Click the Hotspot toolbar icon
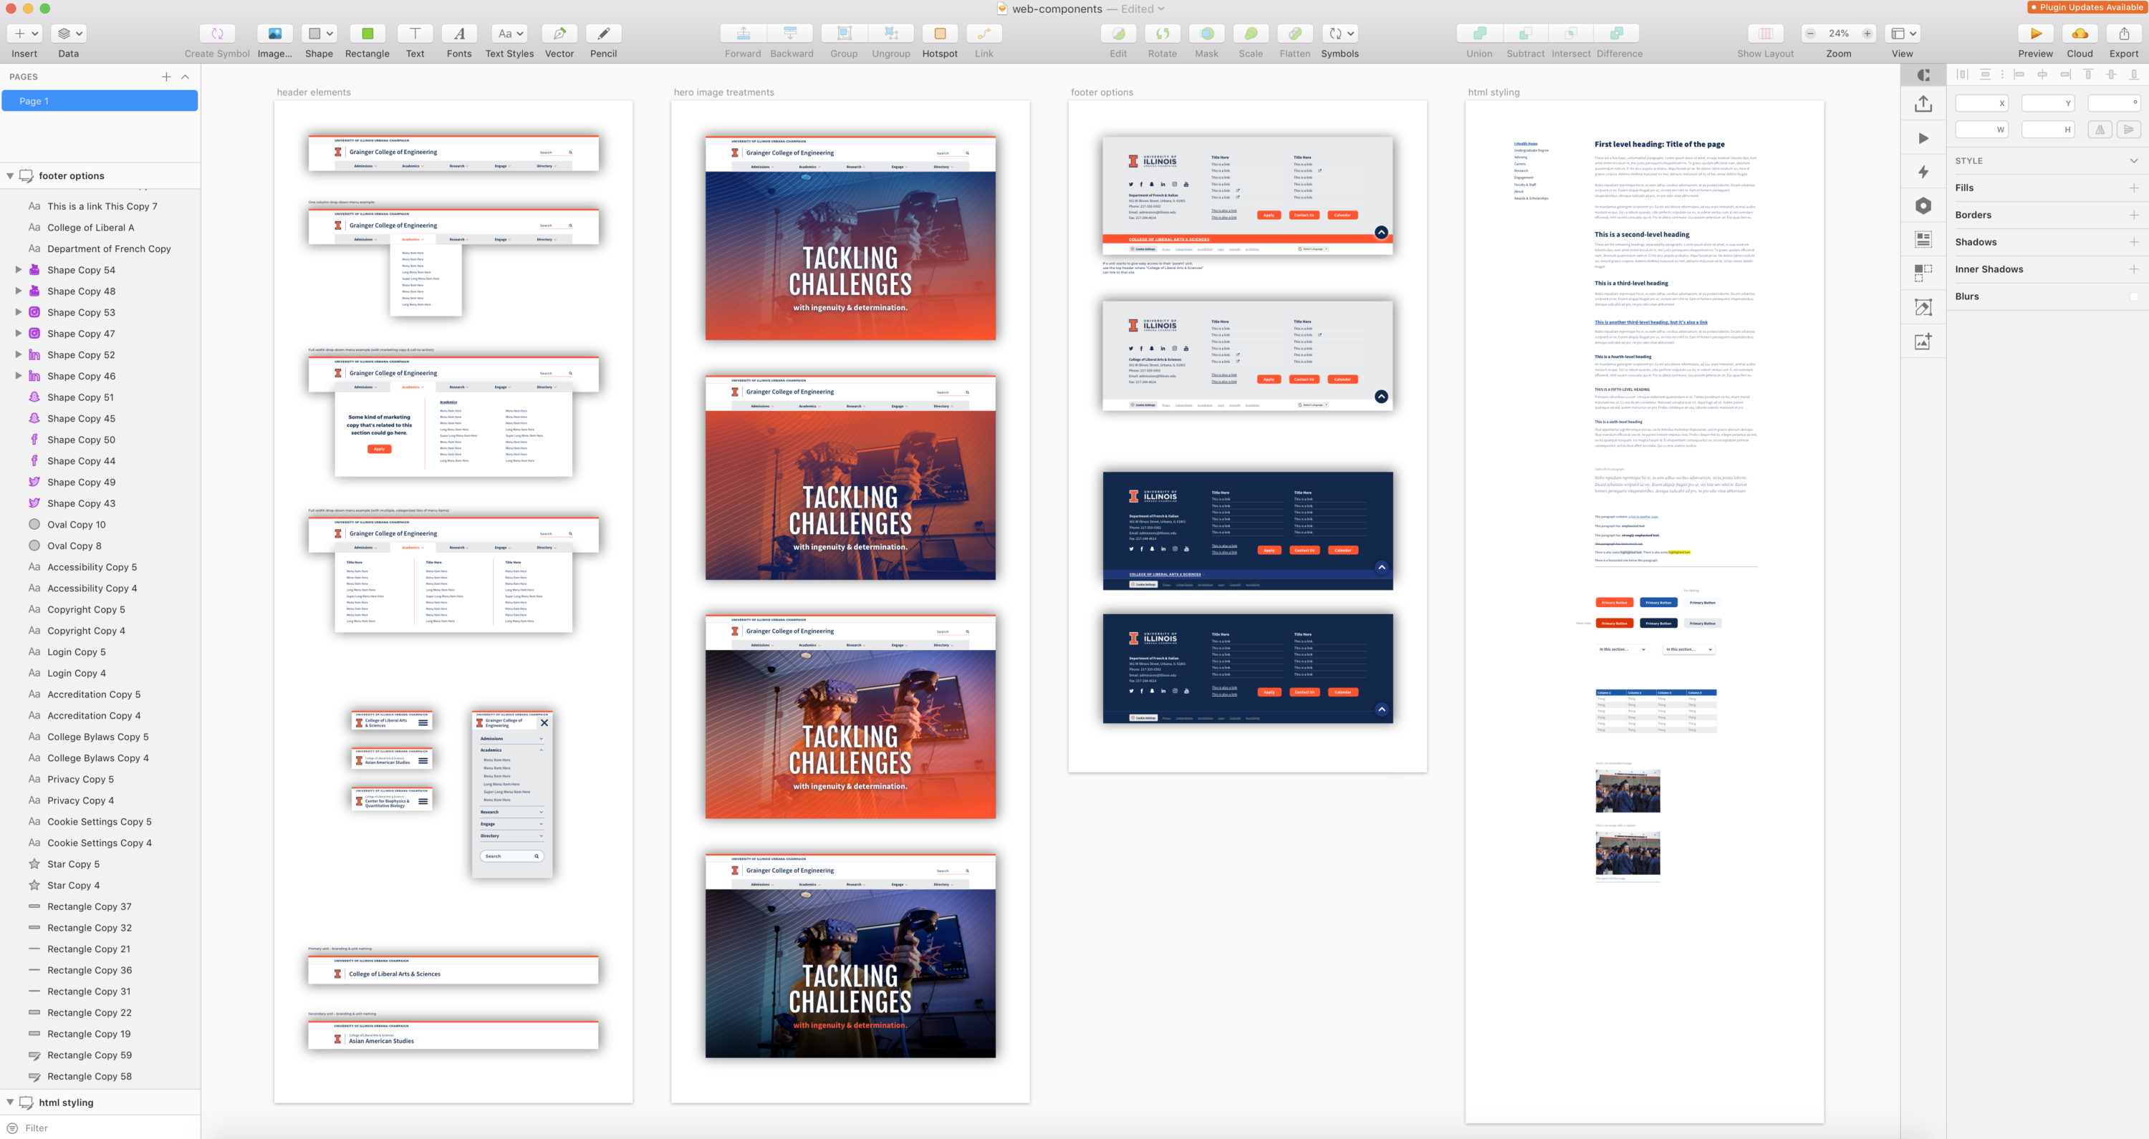2149x1139 pixels. click(x=939, y=34)
